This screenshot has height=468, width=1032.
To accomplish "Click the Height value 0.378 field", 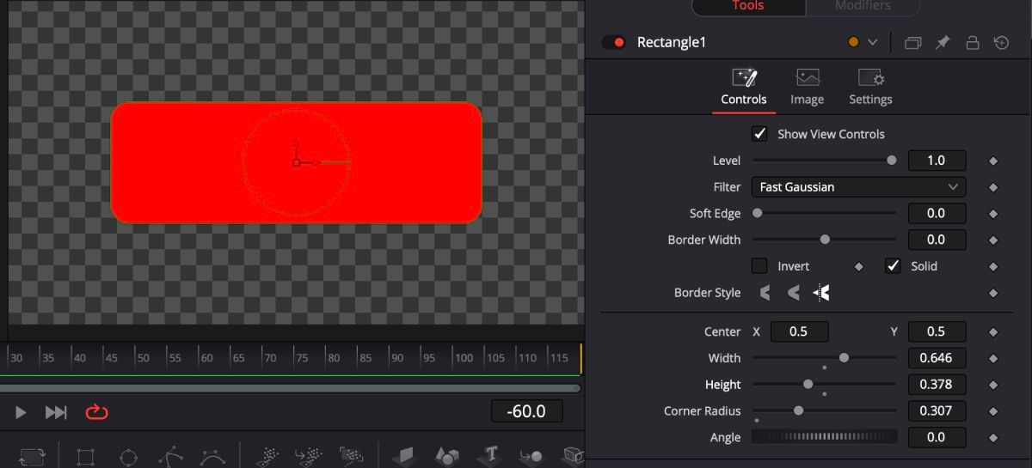I will coord(937,385).
